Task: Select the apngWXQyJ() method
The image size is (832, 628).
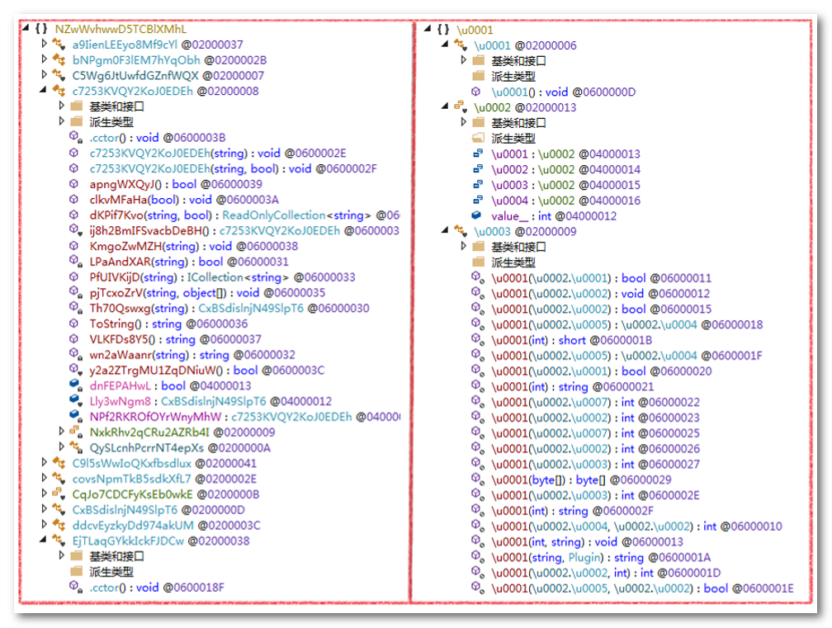Action: click(126, 184)
